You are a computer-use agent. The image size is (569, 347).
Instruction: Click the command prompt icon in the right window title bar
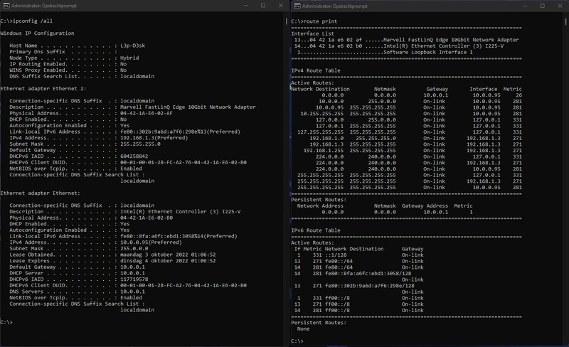click(297, 6)
